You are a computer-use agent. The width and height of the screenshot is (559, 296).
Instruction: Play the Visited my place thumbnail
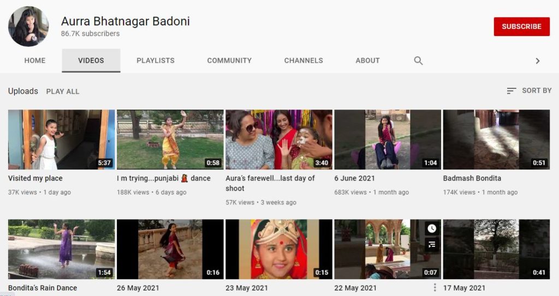(61, 139)
